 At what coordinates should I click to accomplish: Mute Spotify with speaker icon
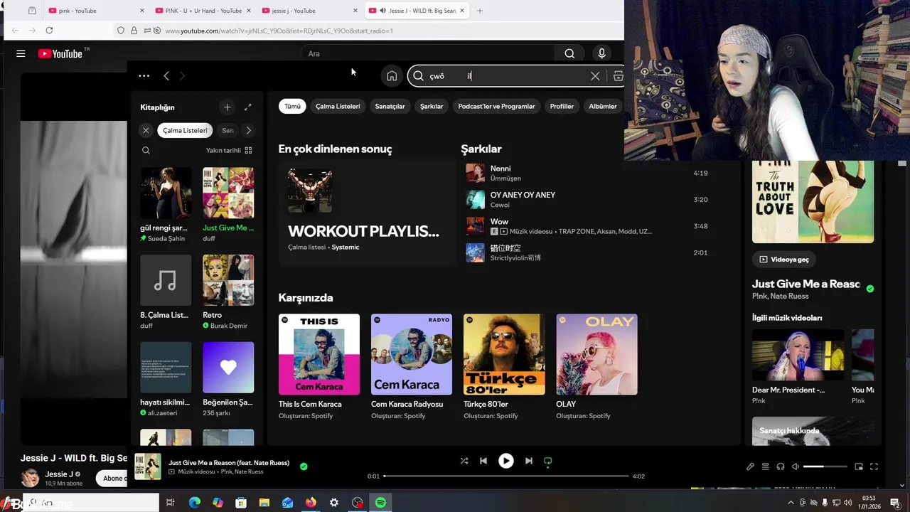click(x=796, y=466)
